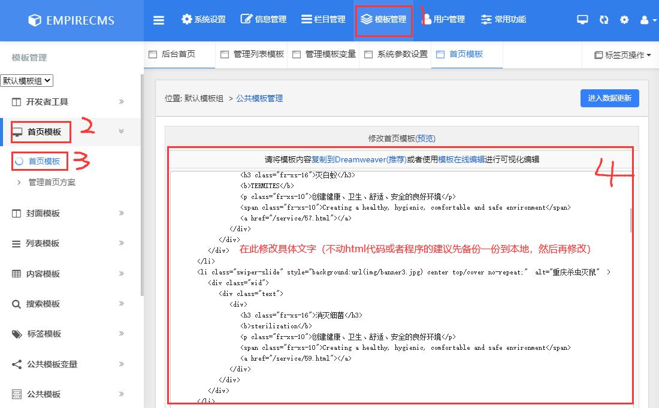The height and width of the screenshot is (408, 659).
Task: Click the refresh icon in the top bar
Action: 603,19
